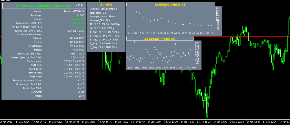This screenshot has width=290, height=125.
Task: Click the T_Start: 1.00 / 275 p line
Action: coord(104,32)
